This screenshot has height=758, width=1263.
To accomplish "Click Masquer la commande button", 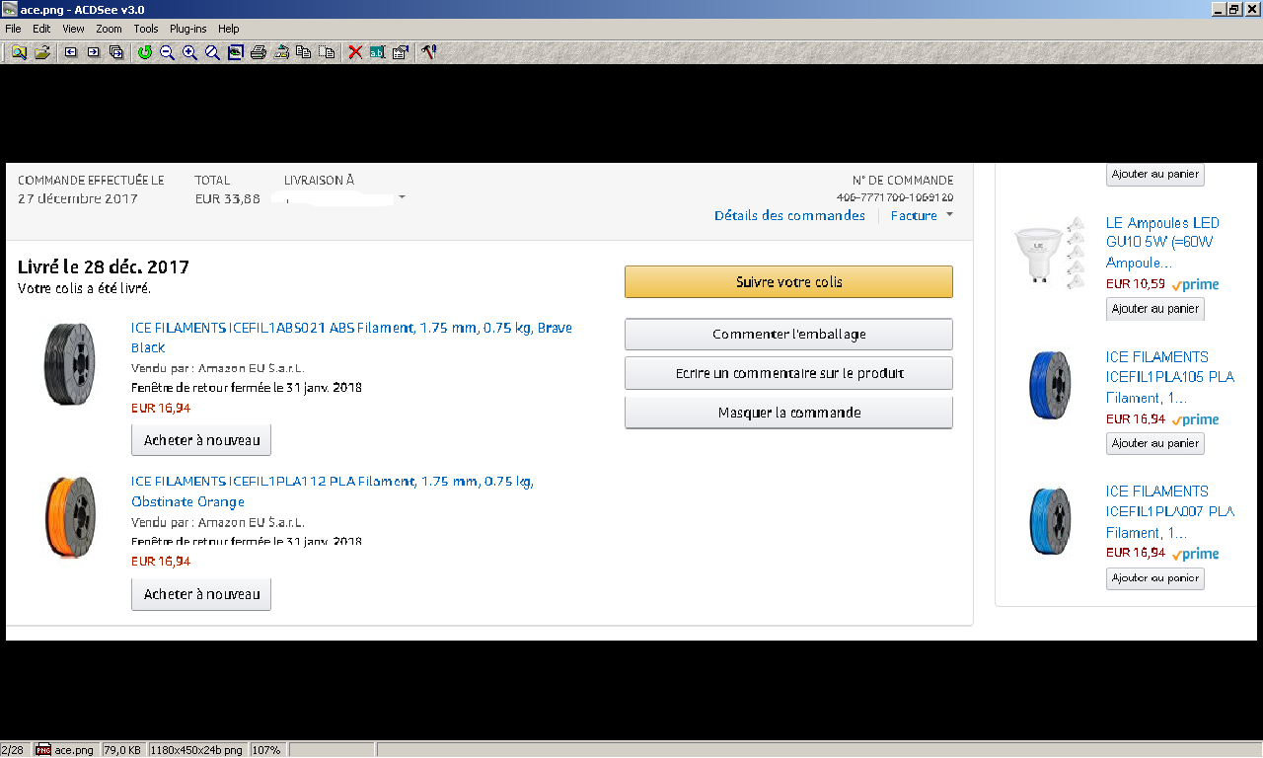I will 788,413.
